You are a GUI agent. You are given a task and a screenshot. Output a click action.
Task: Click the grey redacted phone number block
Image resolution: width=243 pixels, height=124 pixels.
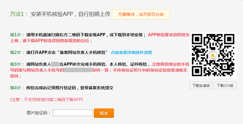78,70
